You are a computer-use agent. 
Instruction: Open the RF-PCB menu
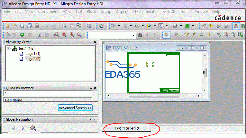point(169,12)
